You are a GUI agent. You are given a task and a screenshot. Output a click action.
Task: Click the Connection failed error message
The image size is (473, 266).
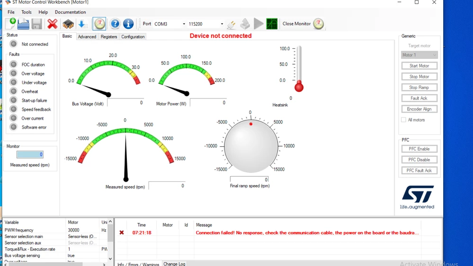tap(307, 232)
